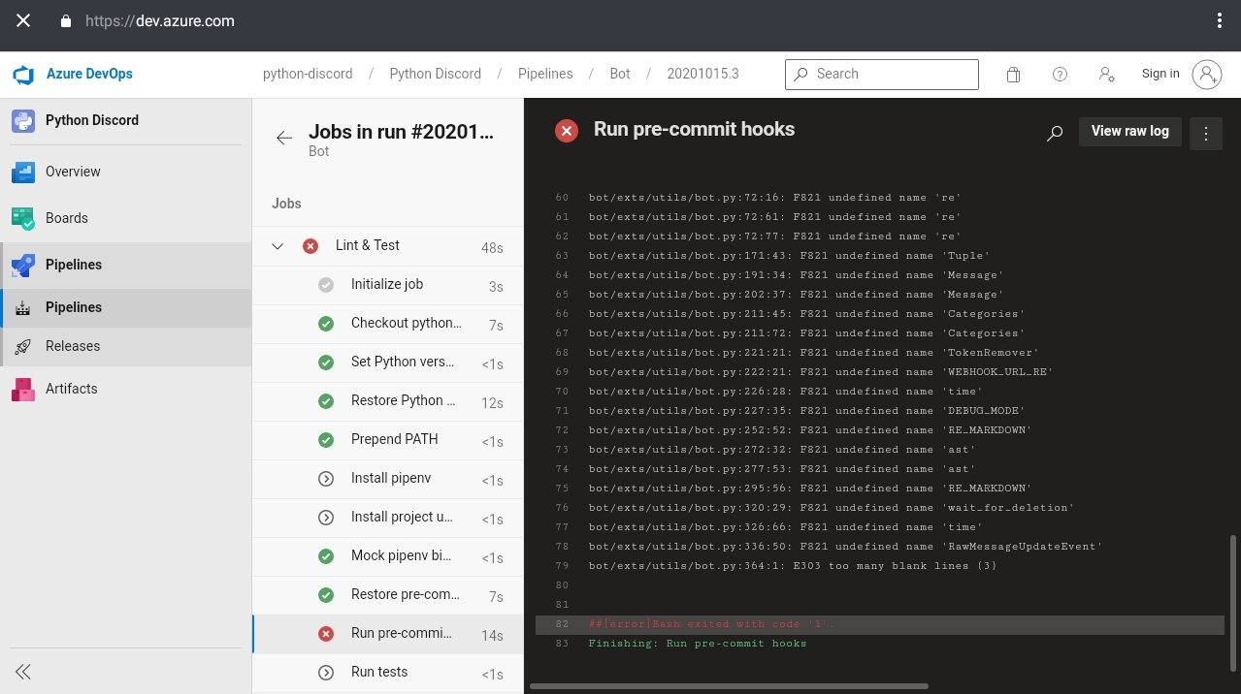Screen dimensions: 1241x694
Task: Select the Lint & Test failed job
Action: tap(388, 246)
